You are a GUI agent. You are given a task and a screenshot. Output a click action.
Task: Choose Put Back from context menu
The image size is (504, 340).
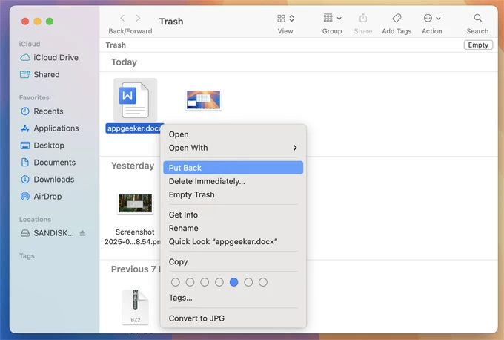(185, 168)
